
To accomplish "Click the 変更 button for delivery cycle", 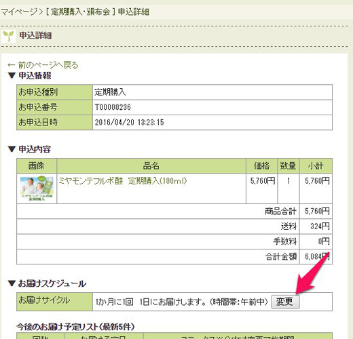I will point(285,301).
